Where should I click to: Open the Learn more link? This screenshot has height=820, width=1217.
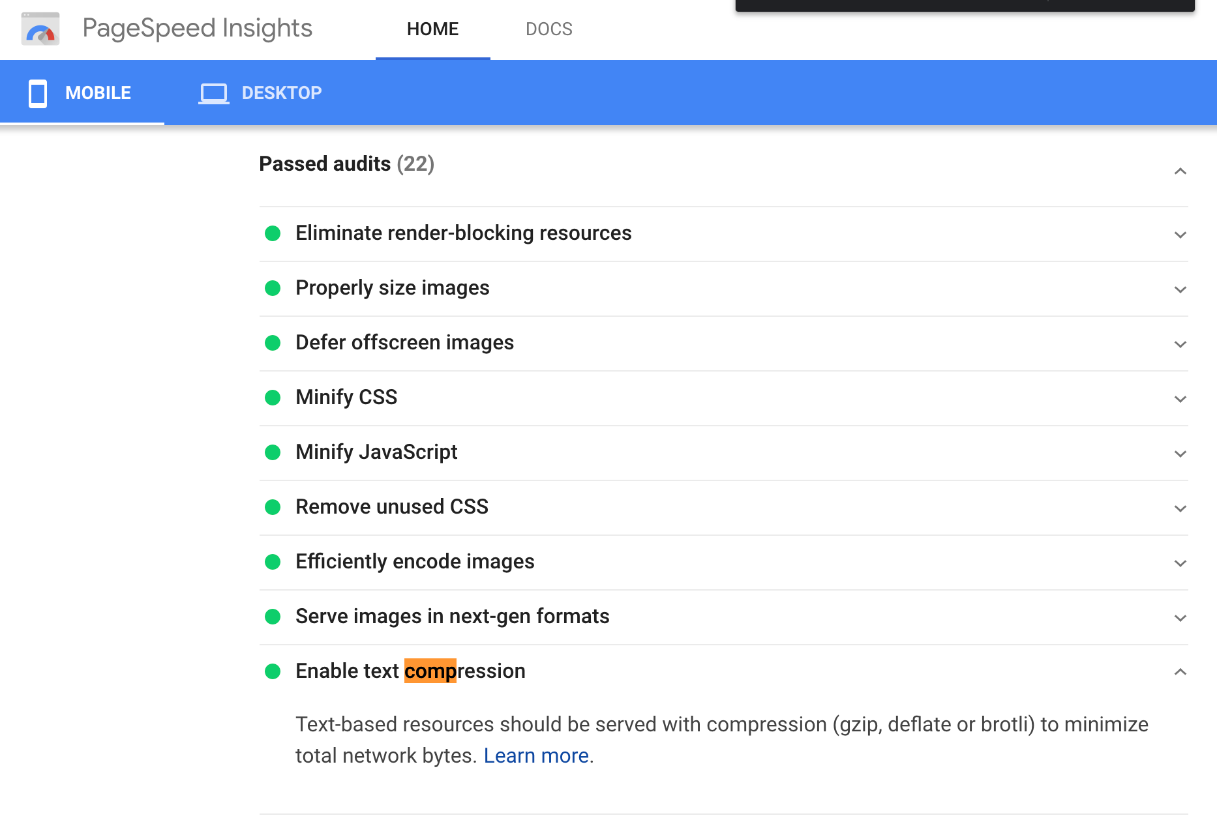[536, 755]
